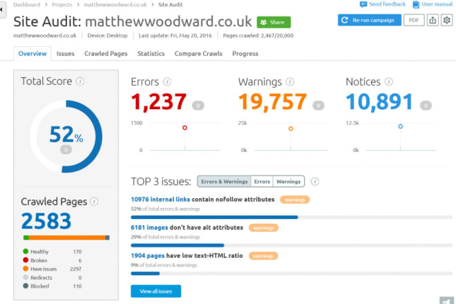Click the Warnings change badge showing 0

[319, 106]
